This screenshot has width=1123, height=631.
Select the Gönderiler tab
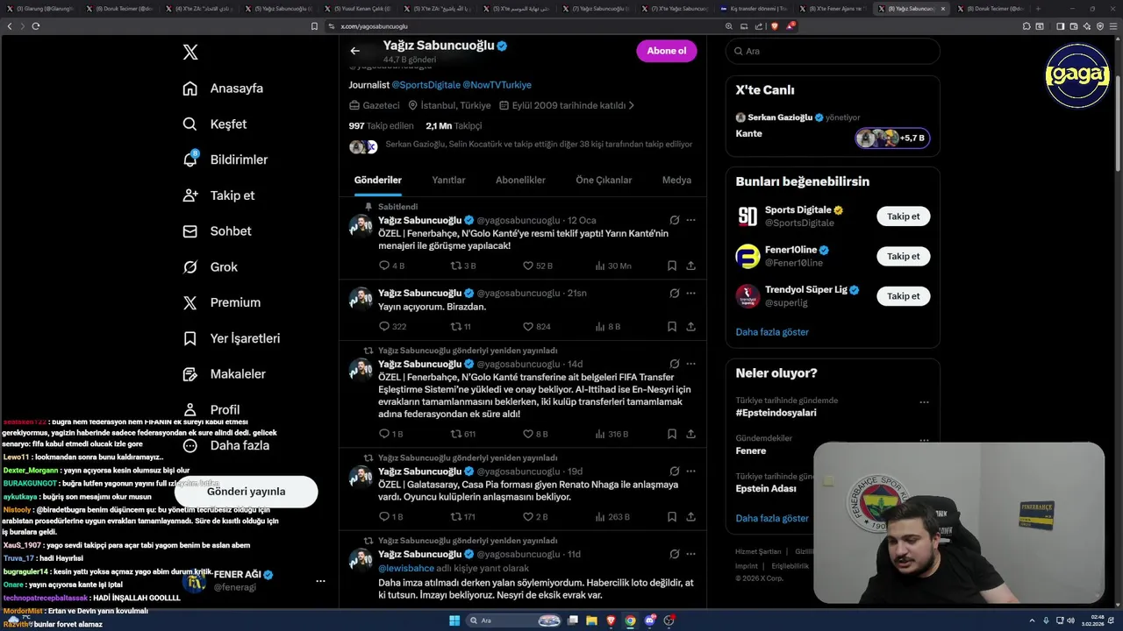[378, 180]
